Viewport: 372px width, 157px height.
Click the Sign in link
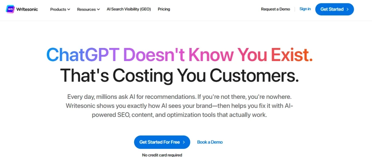305,9
